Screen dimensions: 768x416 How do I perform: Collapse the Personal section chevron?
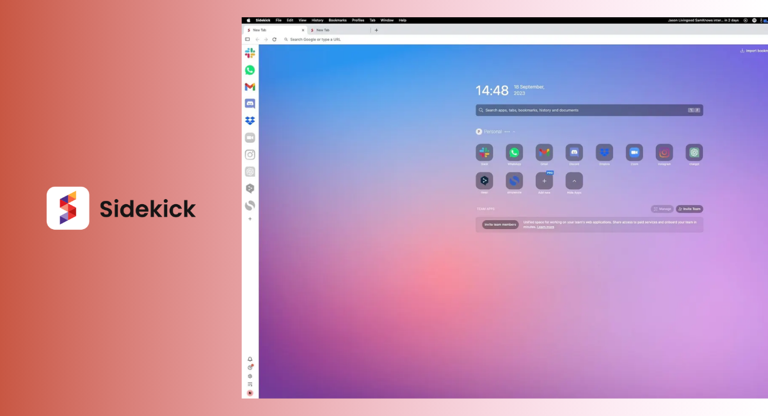[514, 132]
